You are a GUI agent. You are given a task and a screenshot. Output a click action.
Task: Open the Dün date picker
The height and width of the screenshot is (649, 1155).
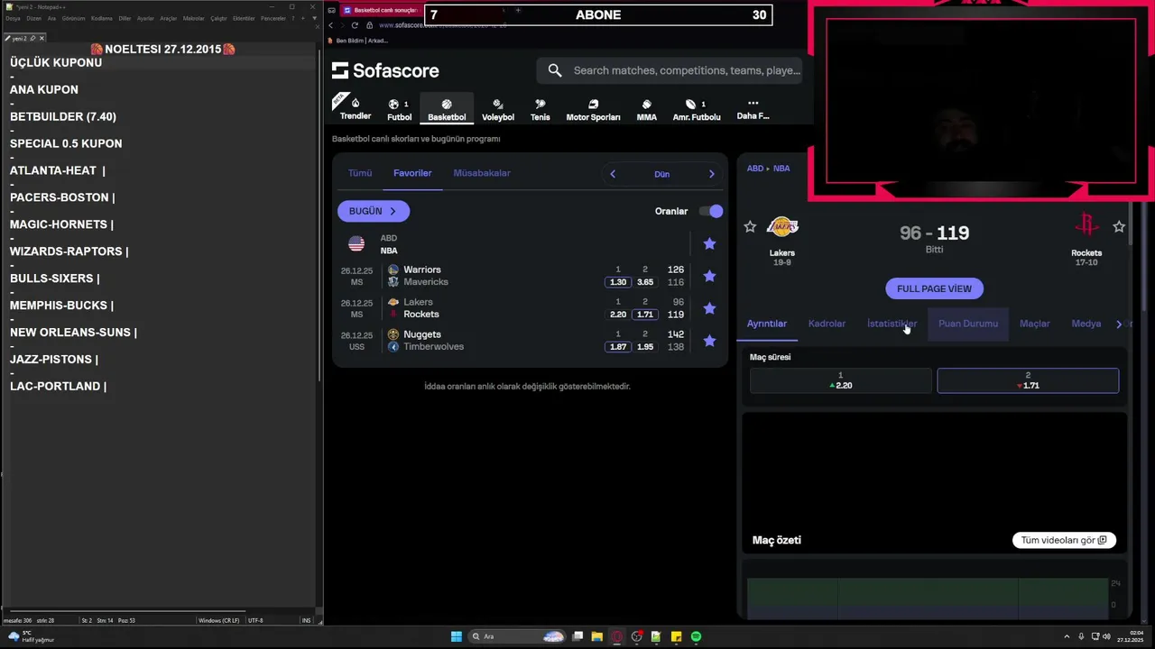pos(661,174)
